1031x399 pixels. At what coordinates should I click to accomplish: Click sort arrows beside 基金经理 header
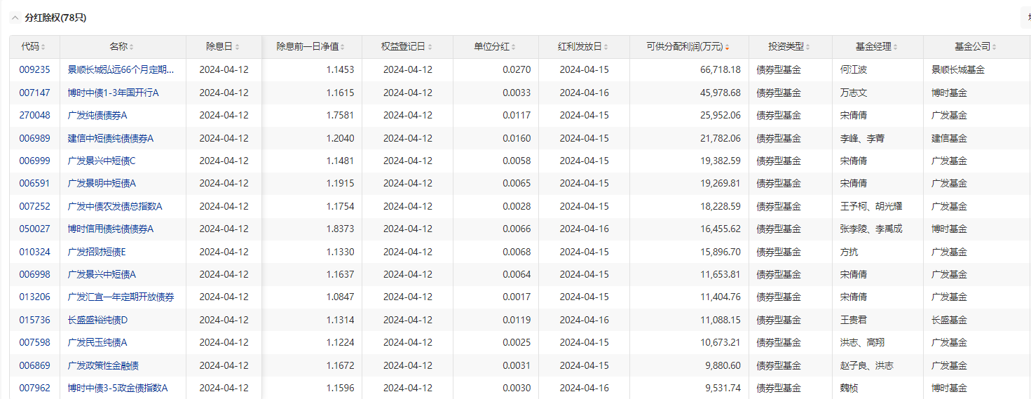tap(896, 47)
